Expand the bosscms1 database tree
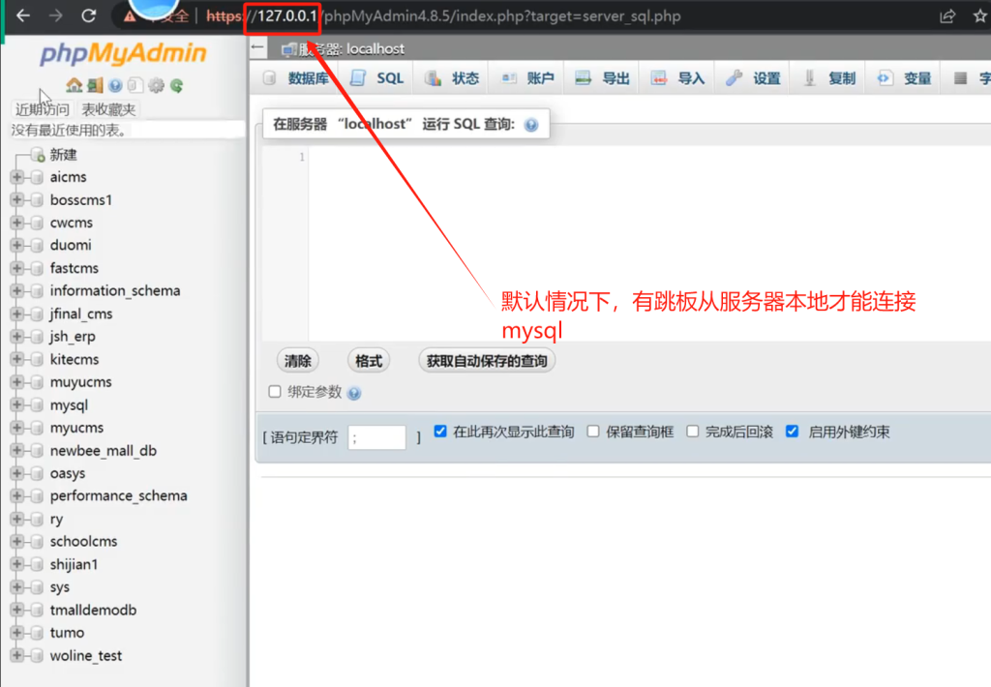991x687 pixels. tap(17, 199)
